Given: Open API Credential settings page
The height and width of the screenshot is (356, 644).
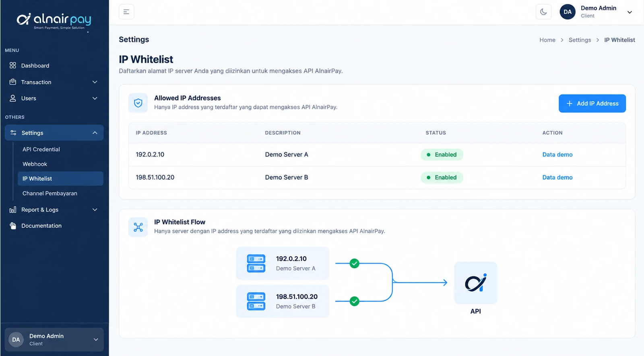Looking at the screenshot, I should click(x=41, y=149).
